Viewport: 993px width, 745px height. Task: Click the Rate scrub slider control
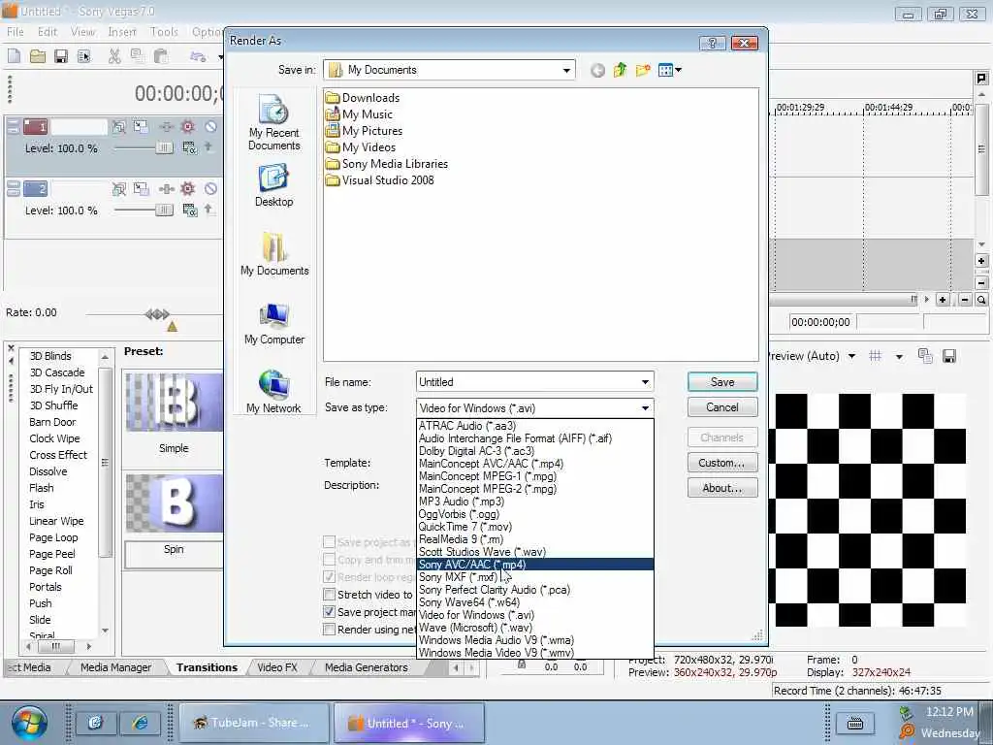click(156, 313)
